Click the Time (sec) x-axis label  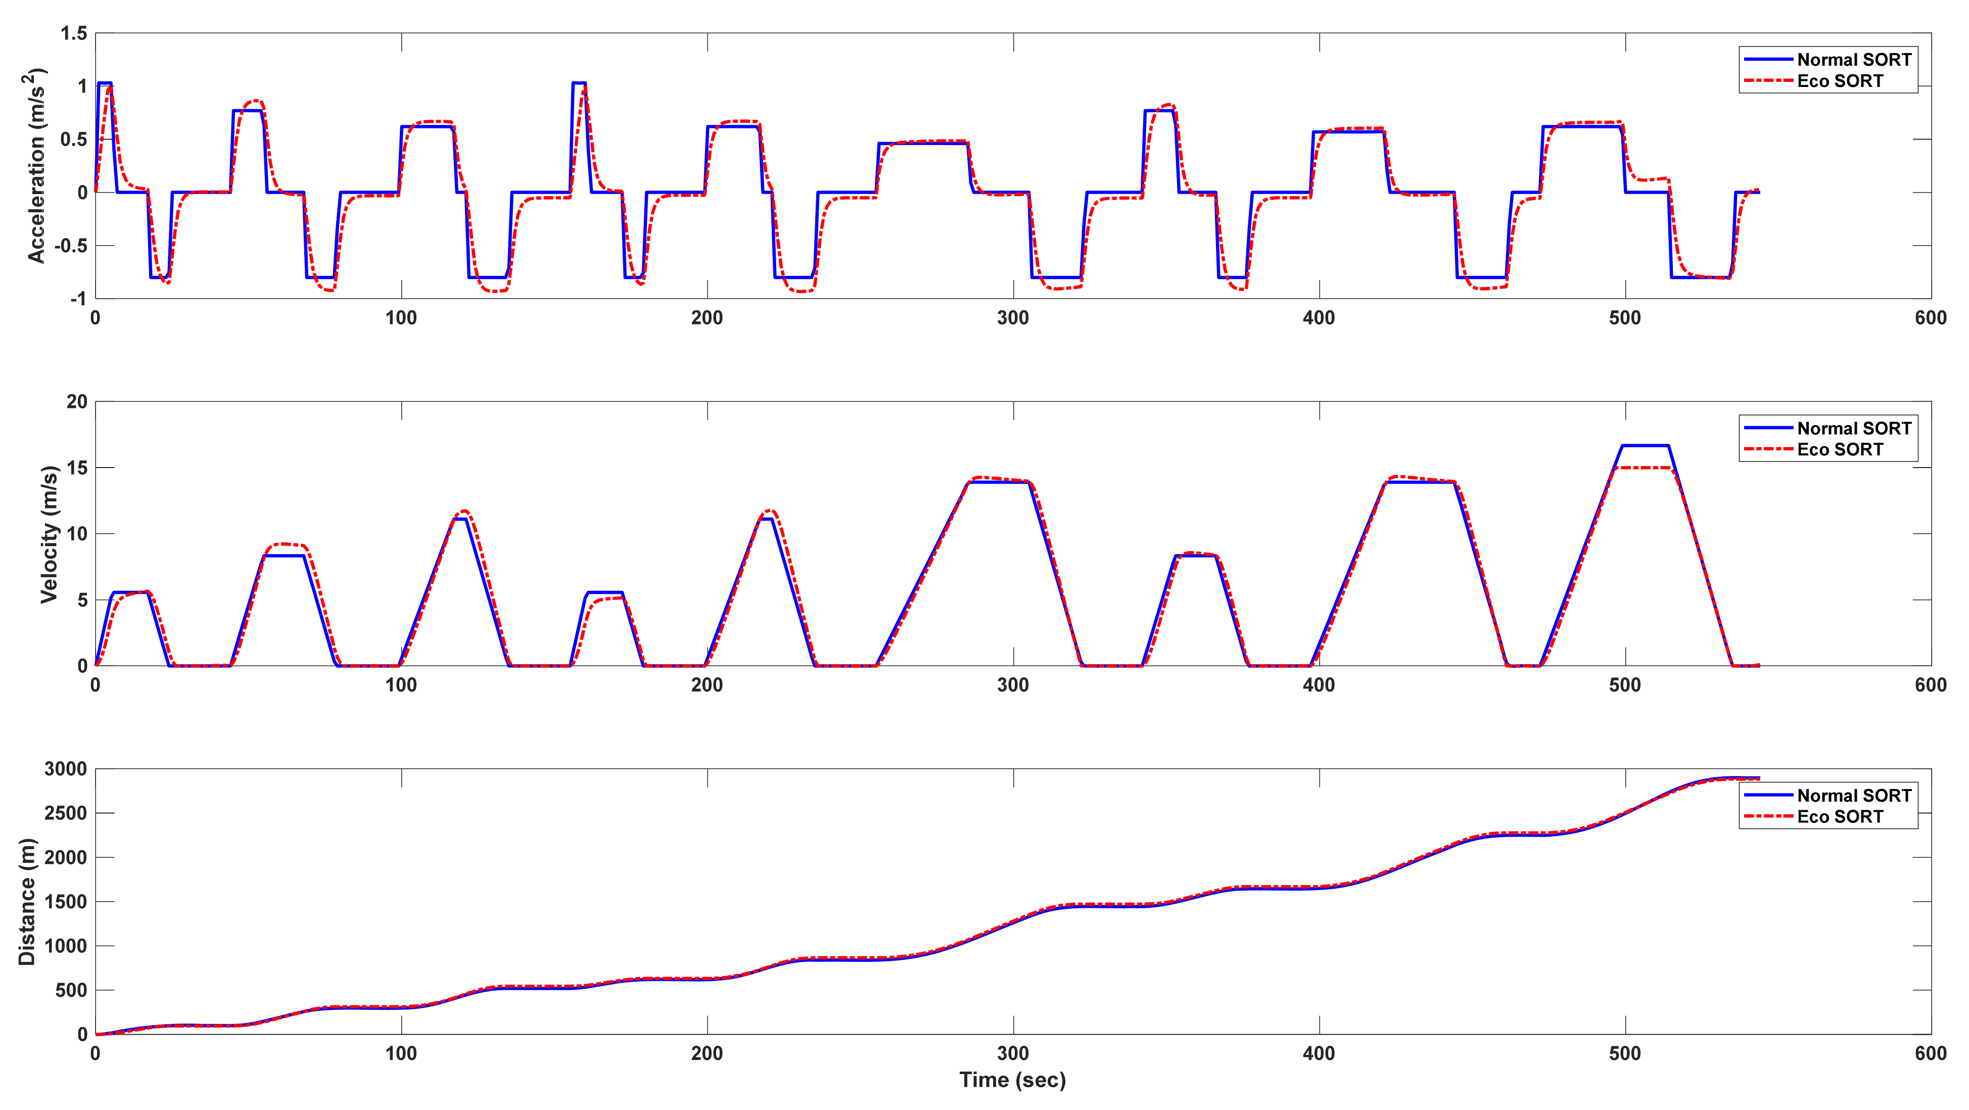pyautogui.click(x=1012, y=1080)
